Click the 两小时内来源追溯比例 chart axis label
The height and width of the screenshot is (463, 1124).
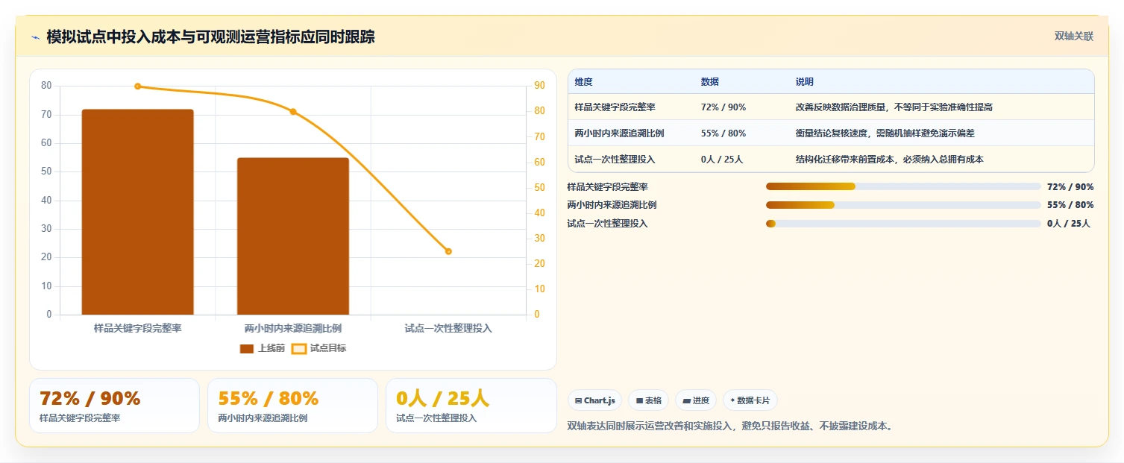tap(293, 328)
